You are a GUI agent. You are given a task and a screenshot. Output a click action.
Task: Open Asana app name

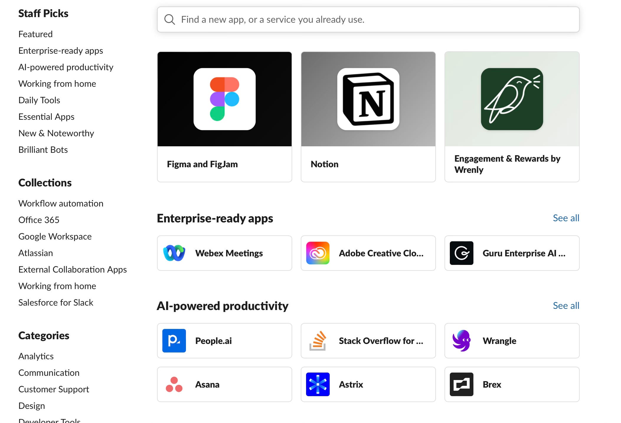click(x=207, y=384)
